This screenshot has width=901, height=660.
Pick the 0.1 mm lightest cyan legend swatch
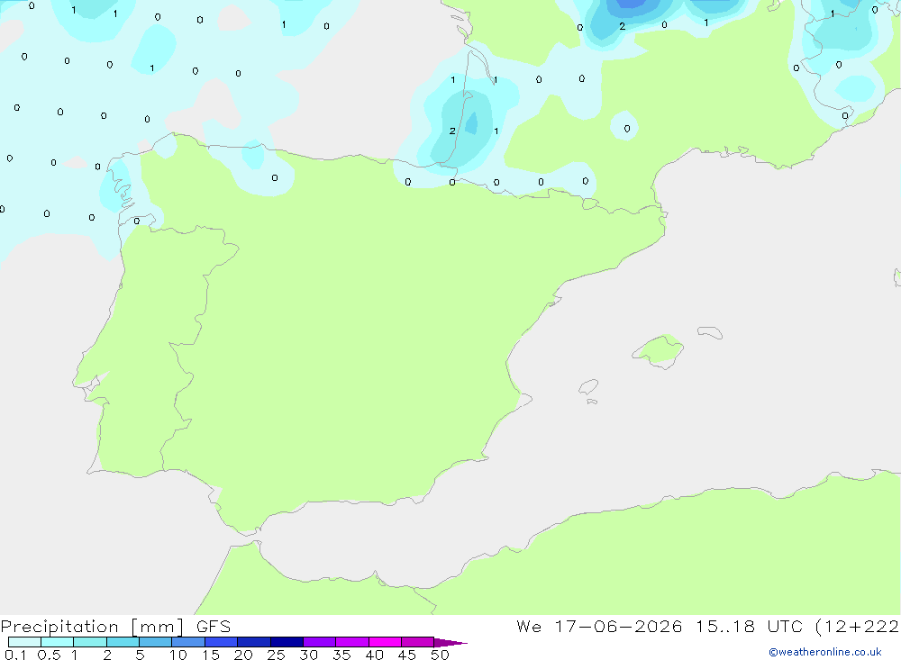pos(24,642)
